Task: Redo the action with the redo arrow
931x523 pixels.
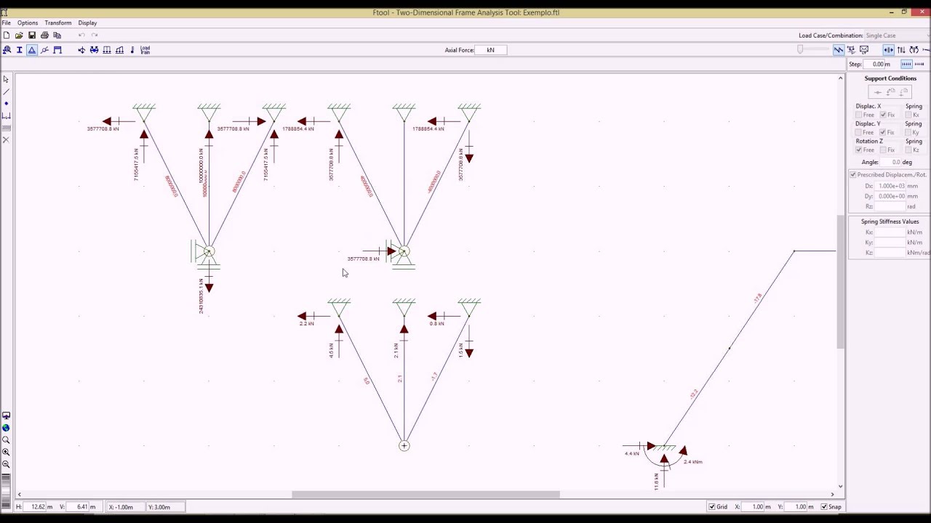Action: tap(94, 35)
